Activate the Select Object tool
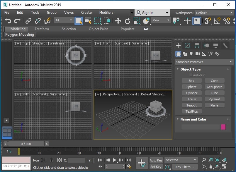 [79, 21]
